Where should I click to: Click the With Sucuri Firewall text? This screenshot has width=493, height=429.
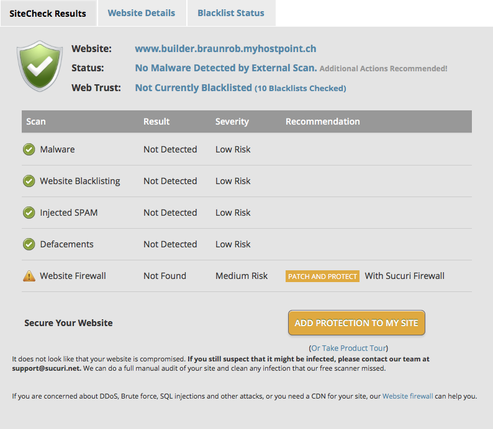coord(404,276)
